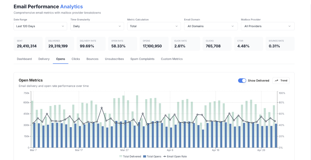Click the CLICK RATE 2.61% card
Viewport: 311px width, 160px height.
point(186,44)
